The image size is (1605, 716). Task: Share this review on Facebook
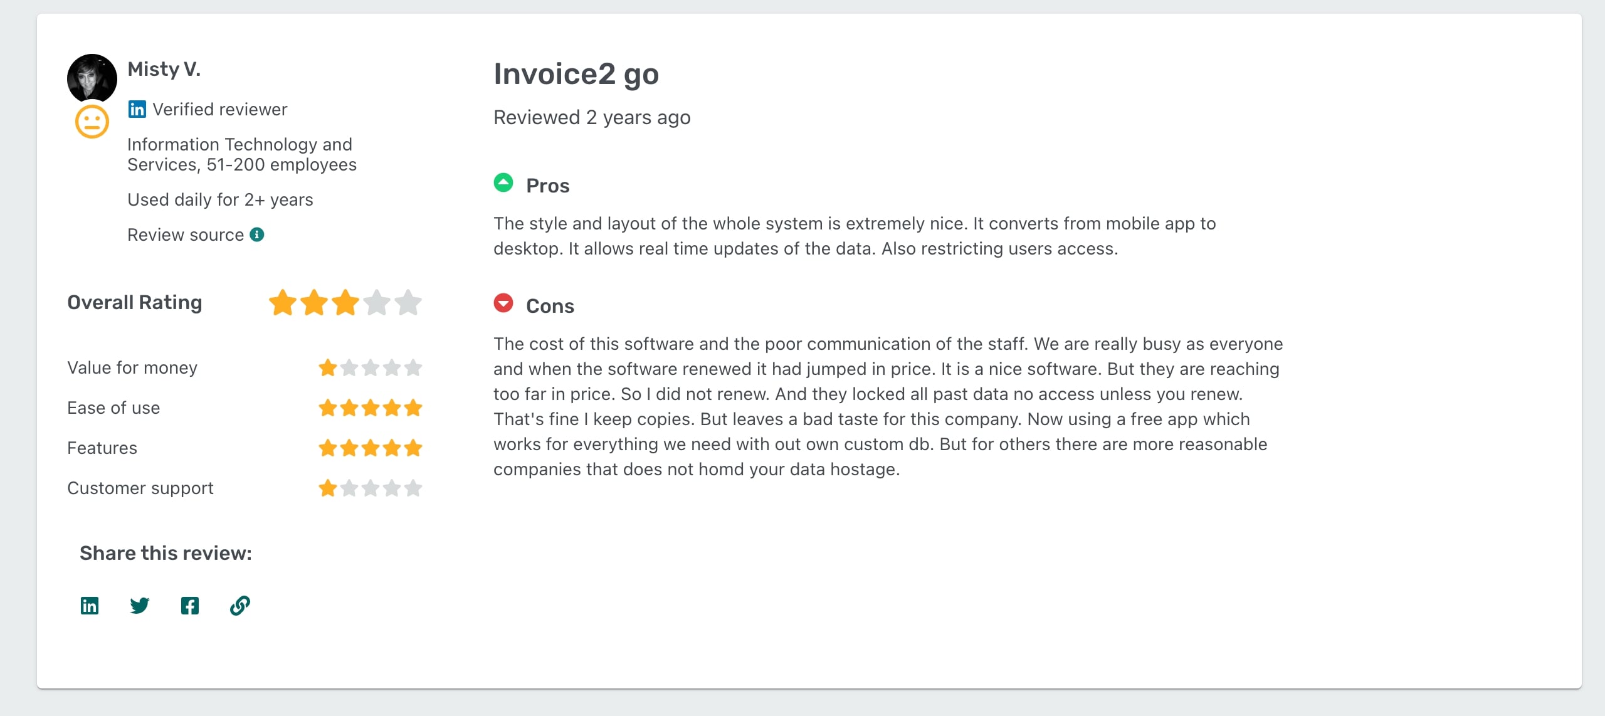[x=189, y=606]
